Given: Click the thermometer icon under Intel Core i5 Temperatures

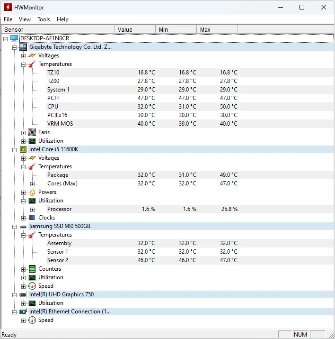Looking at the screenshot, I should click(32, 166).
